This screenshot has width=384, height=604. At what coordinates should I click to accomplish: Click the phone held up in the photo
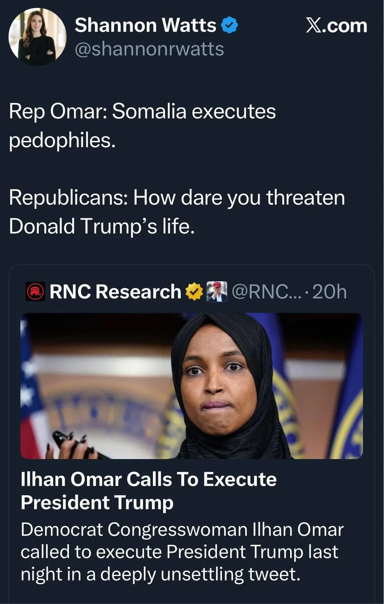71,444
